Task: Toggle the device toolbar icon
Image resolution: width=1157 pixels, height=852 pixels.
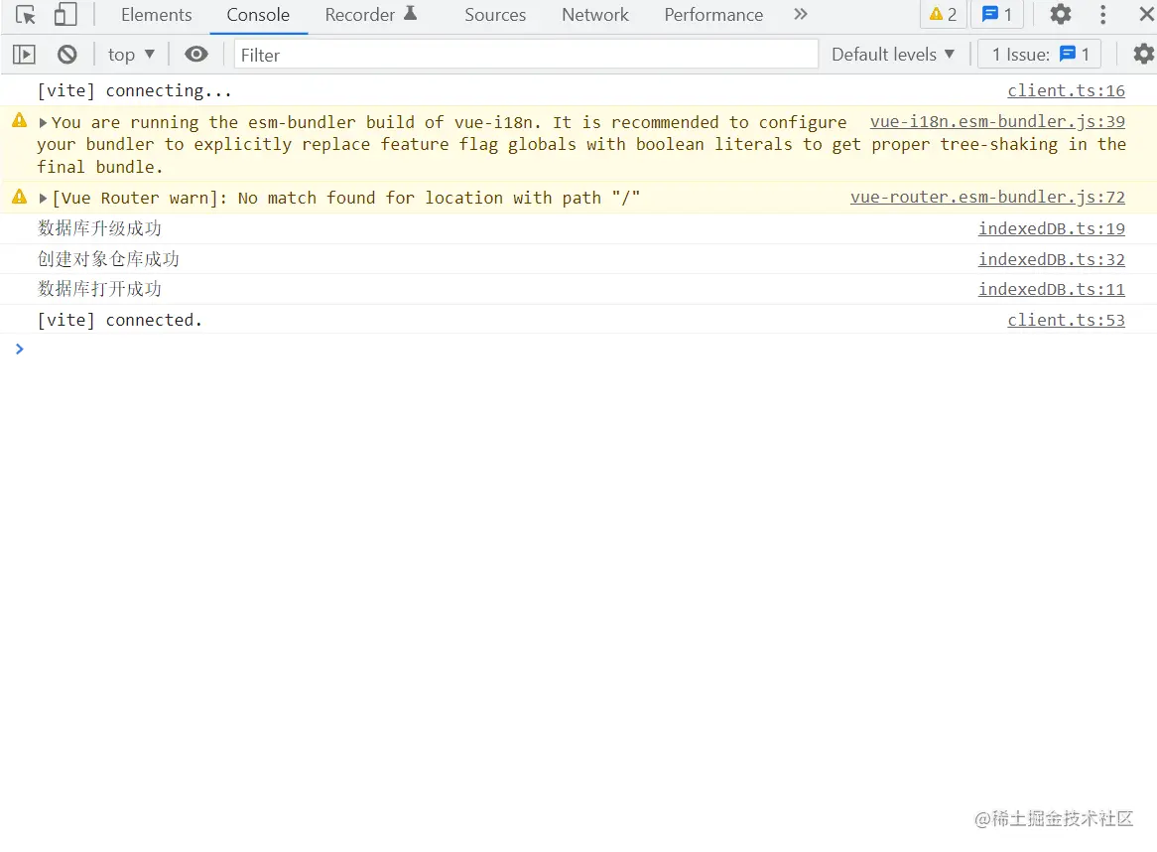Action: coord(65,15)
